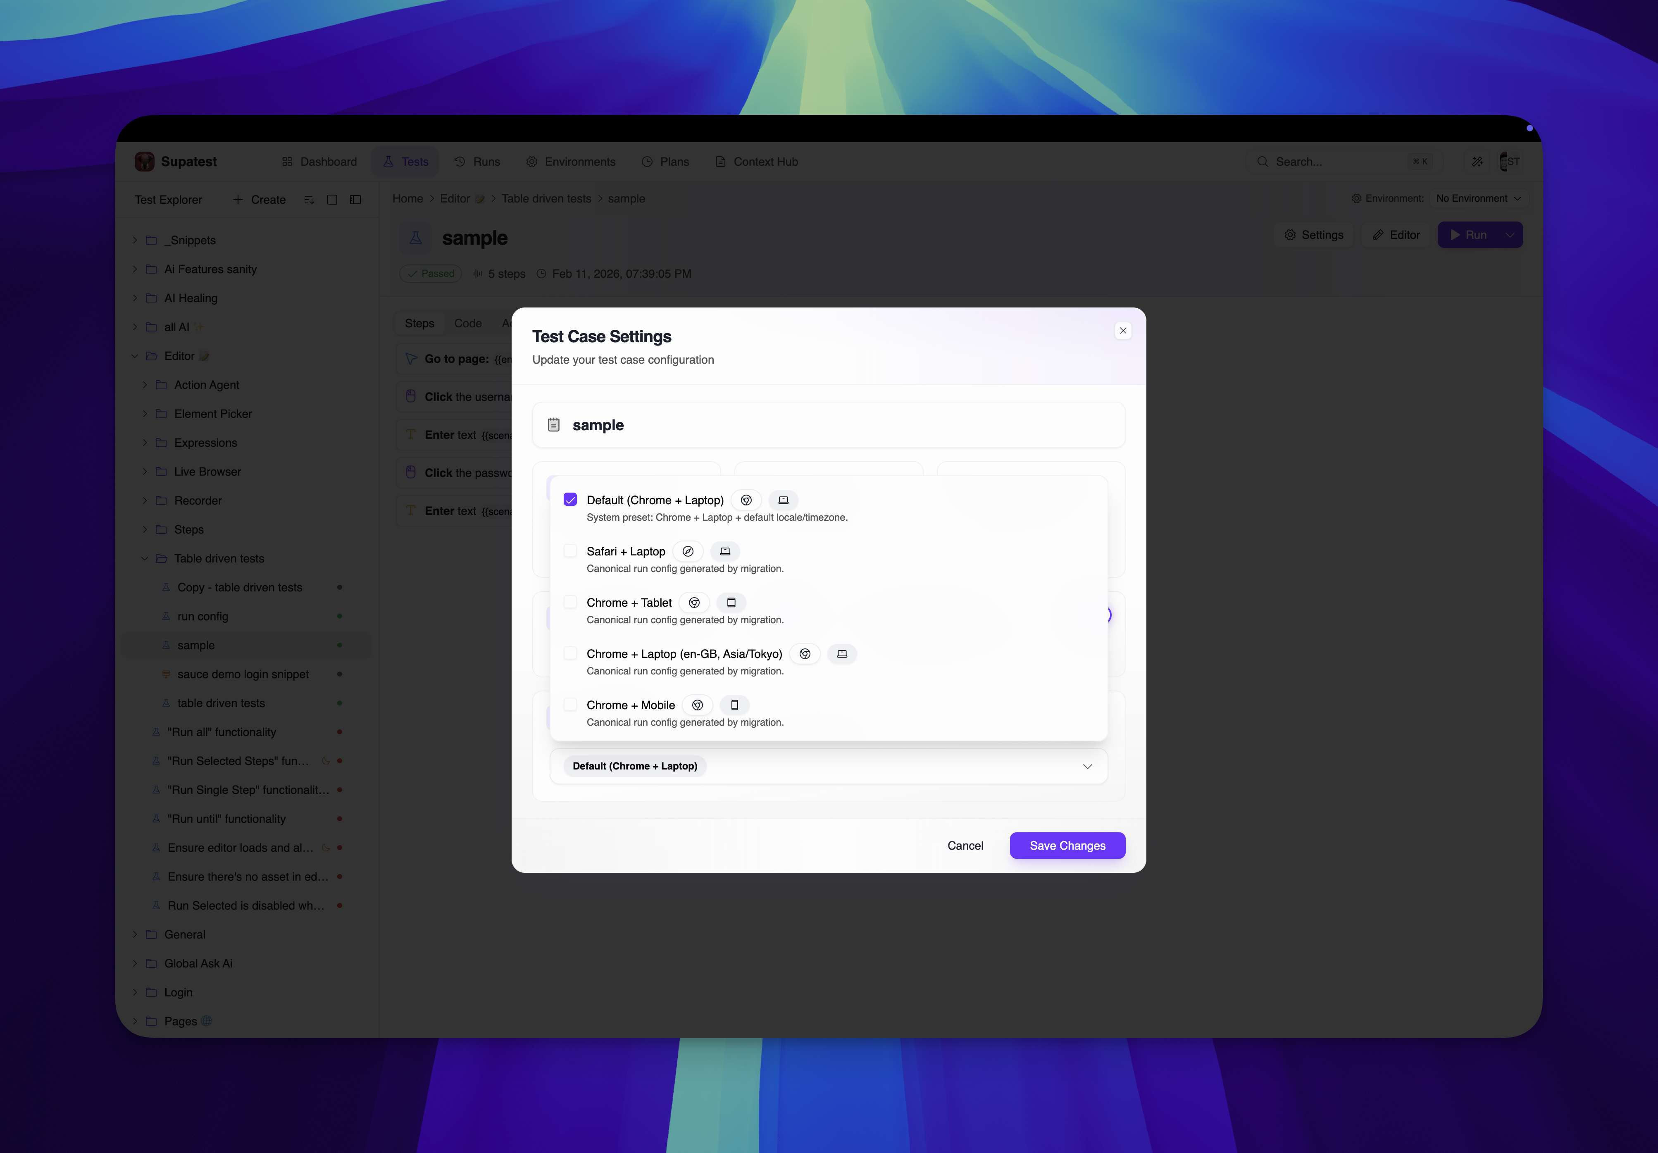Open the Runs section in top navigation

coord(477,161)
